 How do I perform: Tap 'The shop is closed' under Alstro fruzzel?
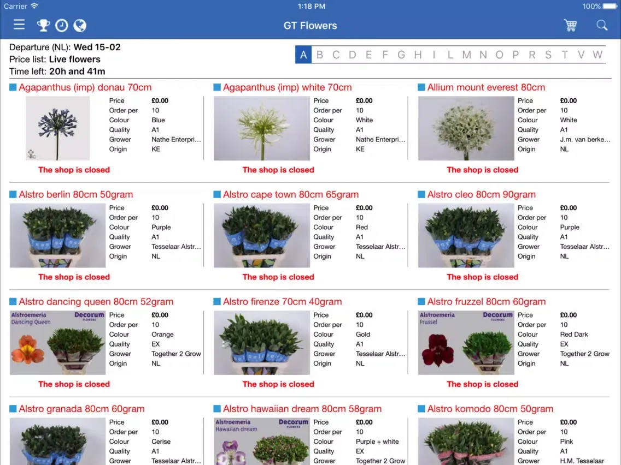pyautogui.click(x=482, y=384)
